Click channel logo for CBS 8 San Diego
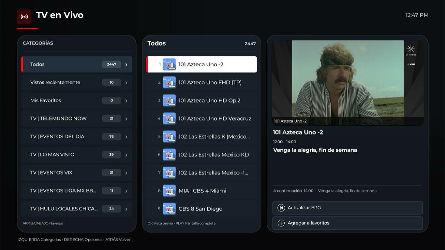445x250 pixels. click(169, 209)
